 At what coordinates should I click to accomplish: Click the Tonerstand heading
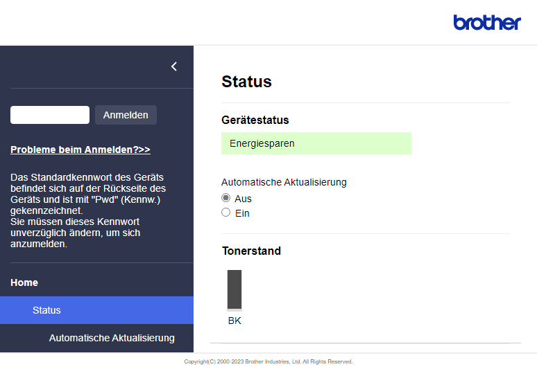pyautogui.click(x=251, y=251)
